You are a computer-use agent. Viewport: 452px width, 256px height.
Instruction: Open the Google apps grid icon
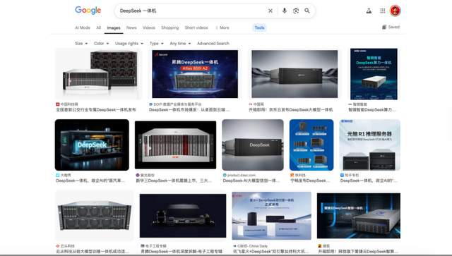click(x=383, y=11)
